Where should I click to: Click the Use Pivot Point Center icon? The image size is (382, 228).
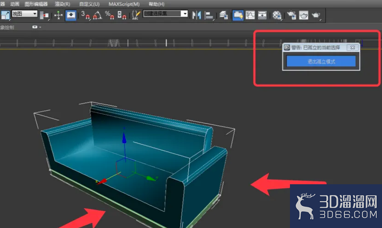pyautogui.click(x=44, y=15)
